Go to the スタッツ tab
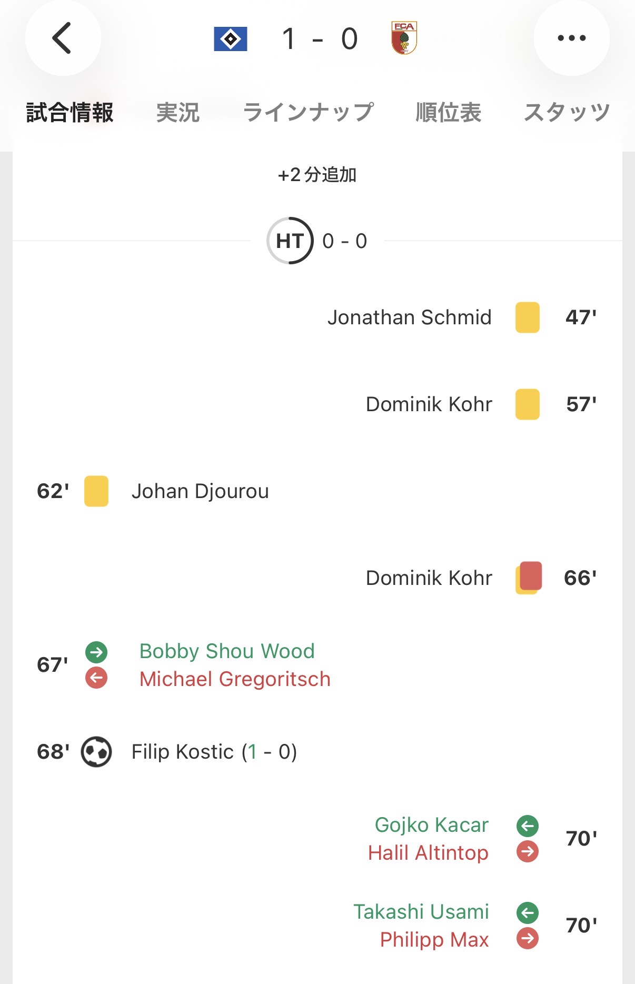The width and height of the screenshot is (635, 984). point(567,113)
